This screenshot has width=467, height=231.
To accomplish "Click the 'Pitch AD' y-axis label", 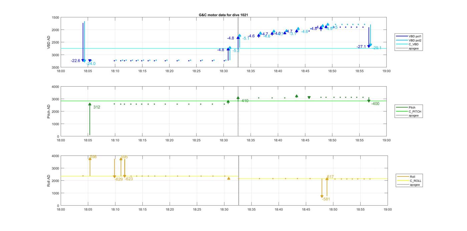I will (x=49, y=111).
